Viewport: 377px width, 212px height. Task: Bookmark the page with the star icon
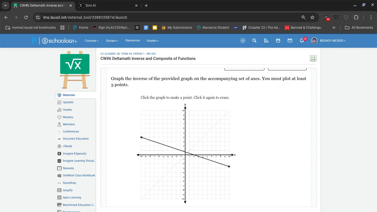click(312, 17)
